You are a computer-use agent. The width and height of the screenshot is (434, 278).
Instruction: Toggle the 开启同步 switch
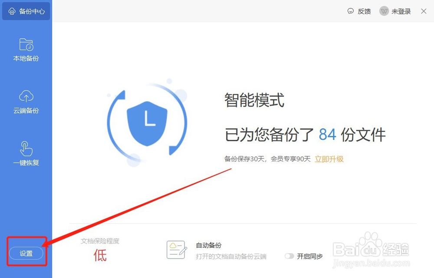click(x=289, y=256)
